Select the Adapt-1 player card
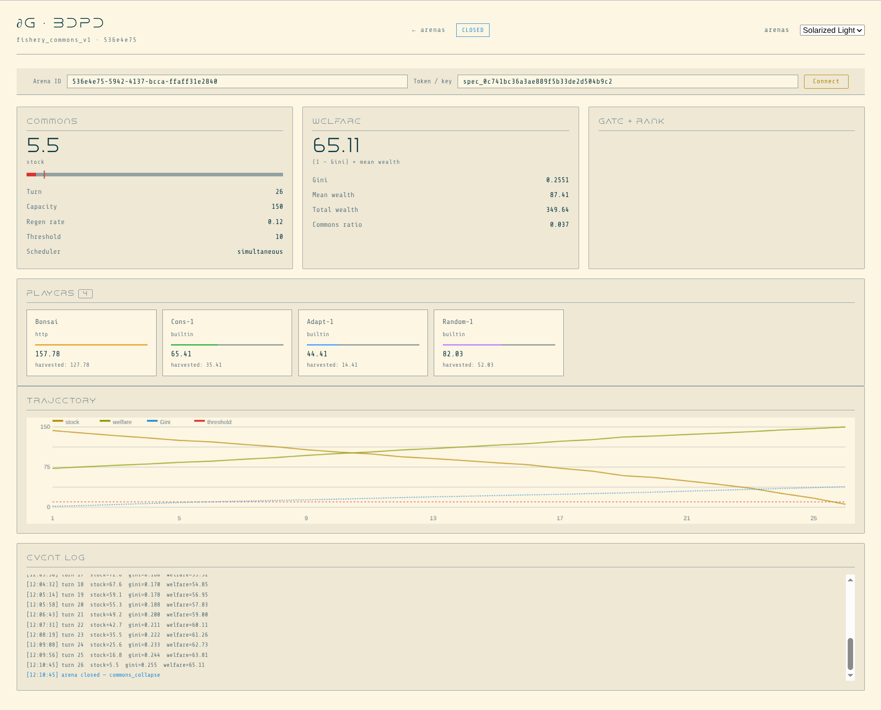Viewport: 881px width, 710px height. point(363,343)
